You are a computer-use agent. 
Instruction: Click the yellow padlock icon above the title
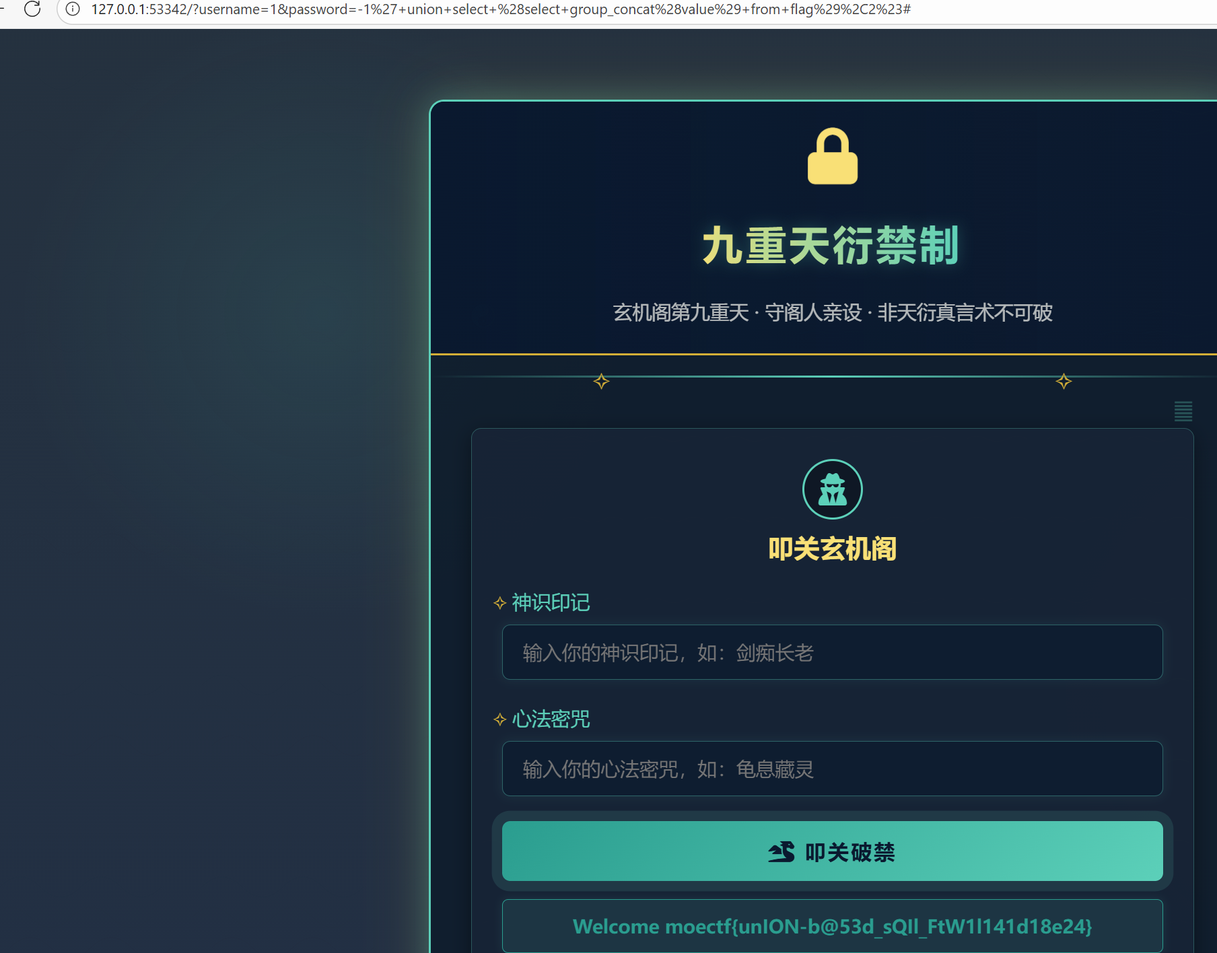point(832,156)
